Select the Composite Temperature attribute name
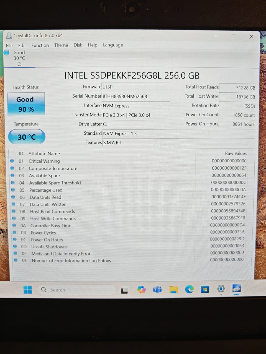 53,168
